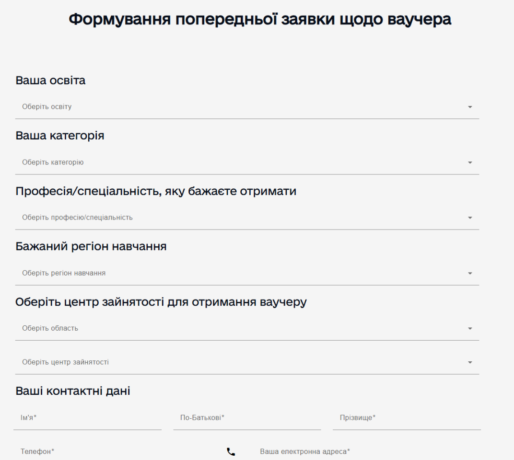Click the arrow beside "Оберіть регіон навчання"

[470, 273]
